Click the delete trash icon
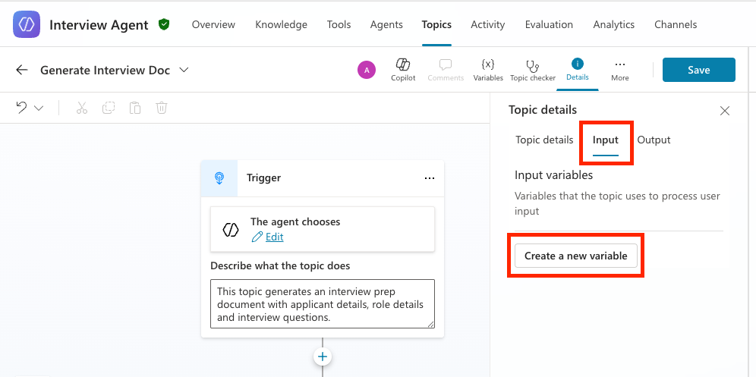Screen dimensions: 756x377 pyautogui.click(x=162, y=108)
